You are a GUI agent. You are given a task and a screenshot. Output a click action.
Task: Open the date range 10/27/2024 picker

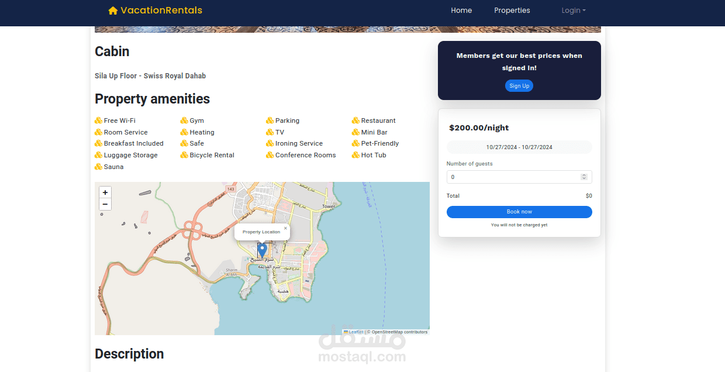click(x=519, y=147)
